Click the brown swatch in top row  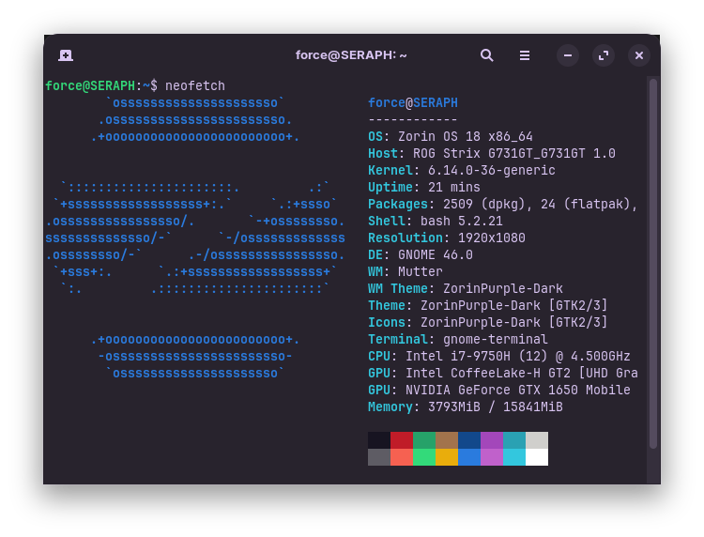[447, 440]
